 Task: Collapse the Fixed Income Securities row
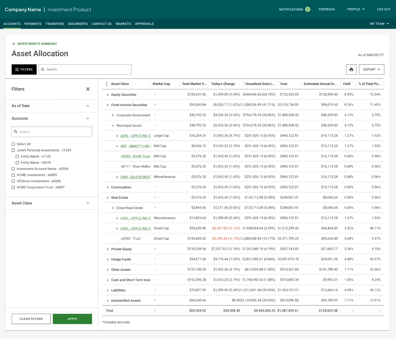108,105
